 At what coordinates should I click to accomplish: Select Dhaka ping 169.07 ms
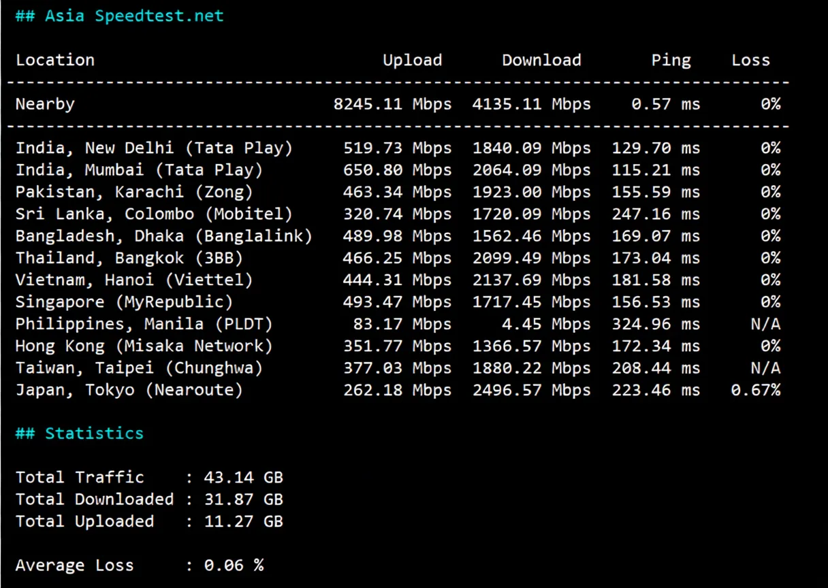(x=656, y=236)
